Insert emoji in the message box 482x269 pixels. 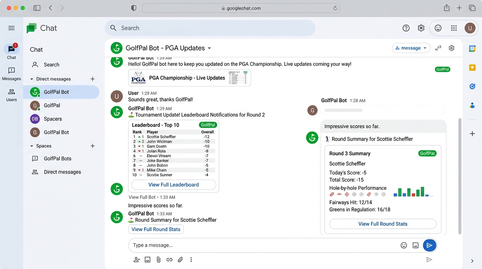[404, 246]
